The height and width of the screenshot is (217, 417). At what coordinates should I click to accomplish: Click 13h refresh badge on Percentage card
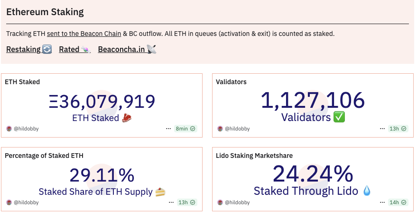(x=186, y=202)
